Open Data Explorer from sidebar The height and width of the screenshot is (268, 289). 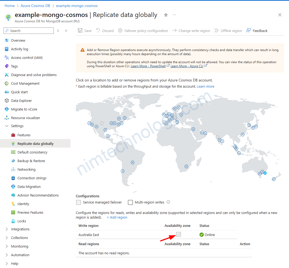[21, 101]
